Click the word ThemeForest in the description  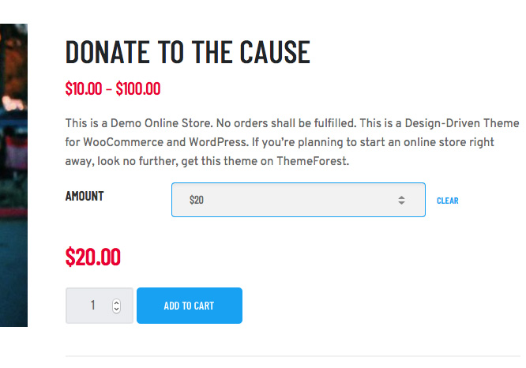(x=311, y=161)
